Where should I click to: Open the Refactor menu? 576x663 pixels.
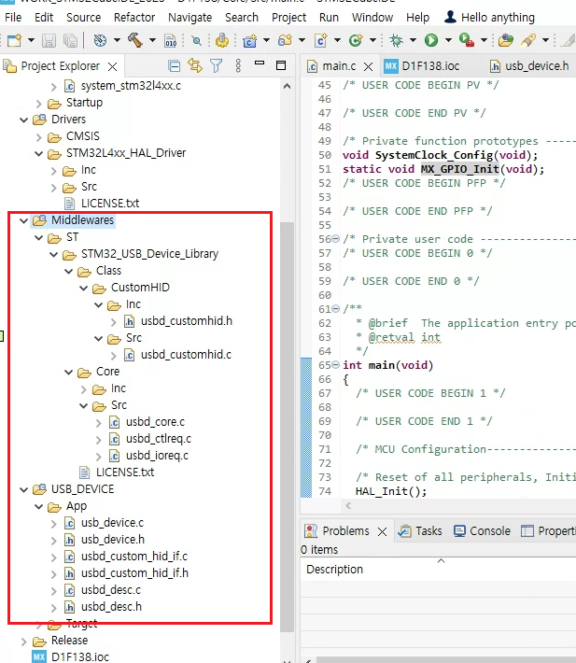coord(134,18)
